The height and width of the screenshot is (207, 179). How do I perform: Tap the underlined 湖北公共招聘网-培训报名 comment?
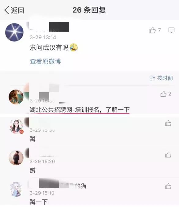tap(80, 109)
